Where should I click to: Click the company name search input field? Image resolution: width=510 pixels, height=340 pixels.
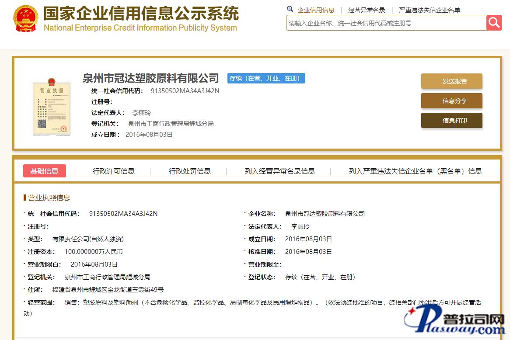[386, 23]
